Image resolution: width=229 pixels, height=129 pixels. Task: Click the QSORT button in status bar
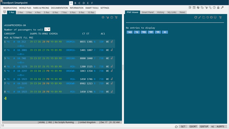[x=193, y=126]
